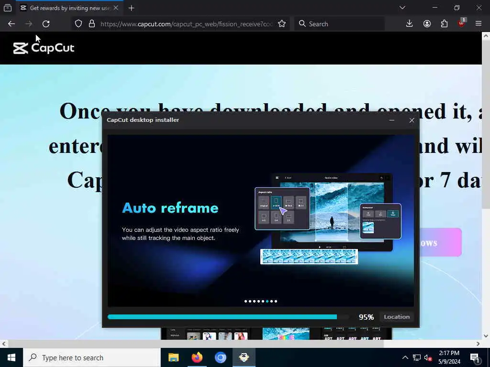Open the extensions puzzle-piece icon
Screen dimensions: 490x367
[x=444, y=24]
